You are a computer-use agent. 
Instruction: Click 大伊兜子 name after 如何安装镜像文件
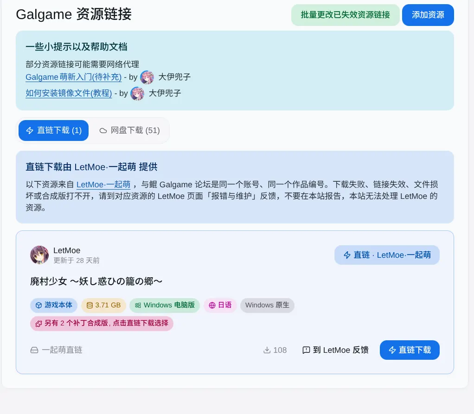pos(165,93)
